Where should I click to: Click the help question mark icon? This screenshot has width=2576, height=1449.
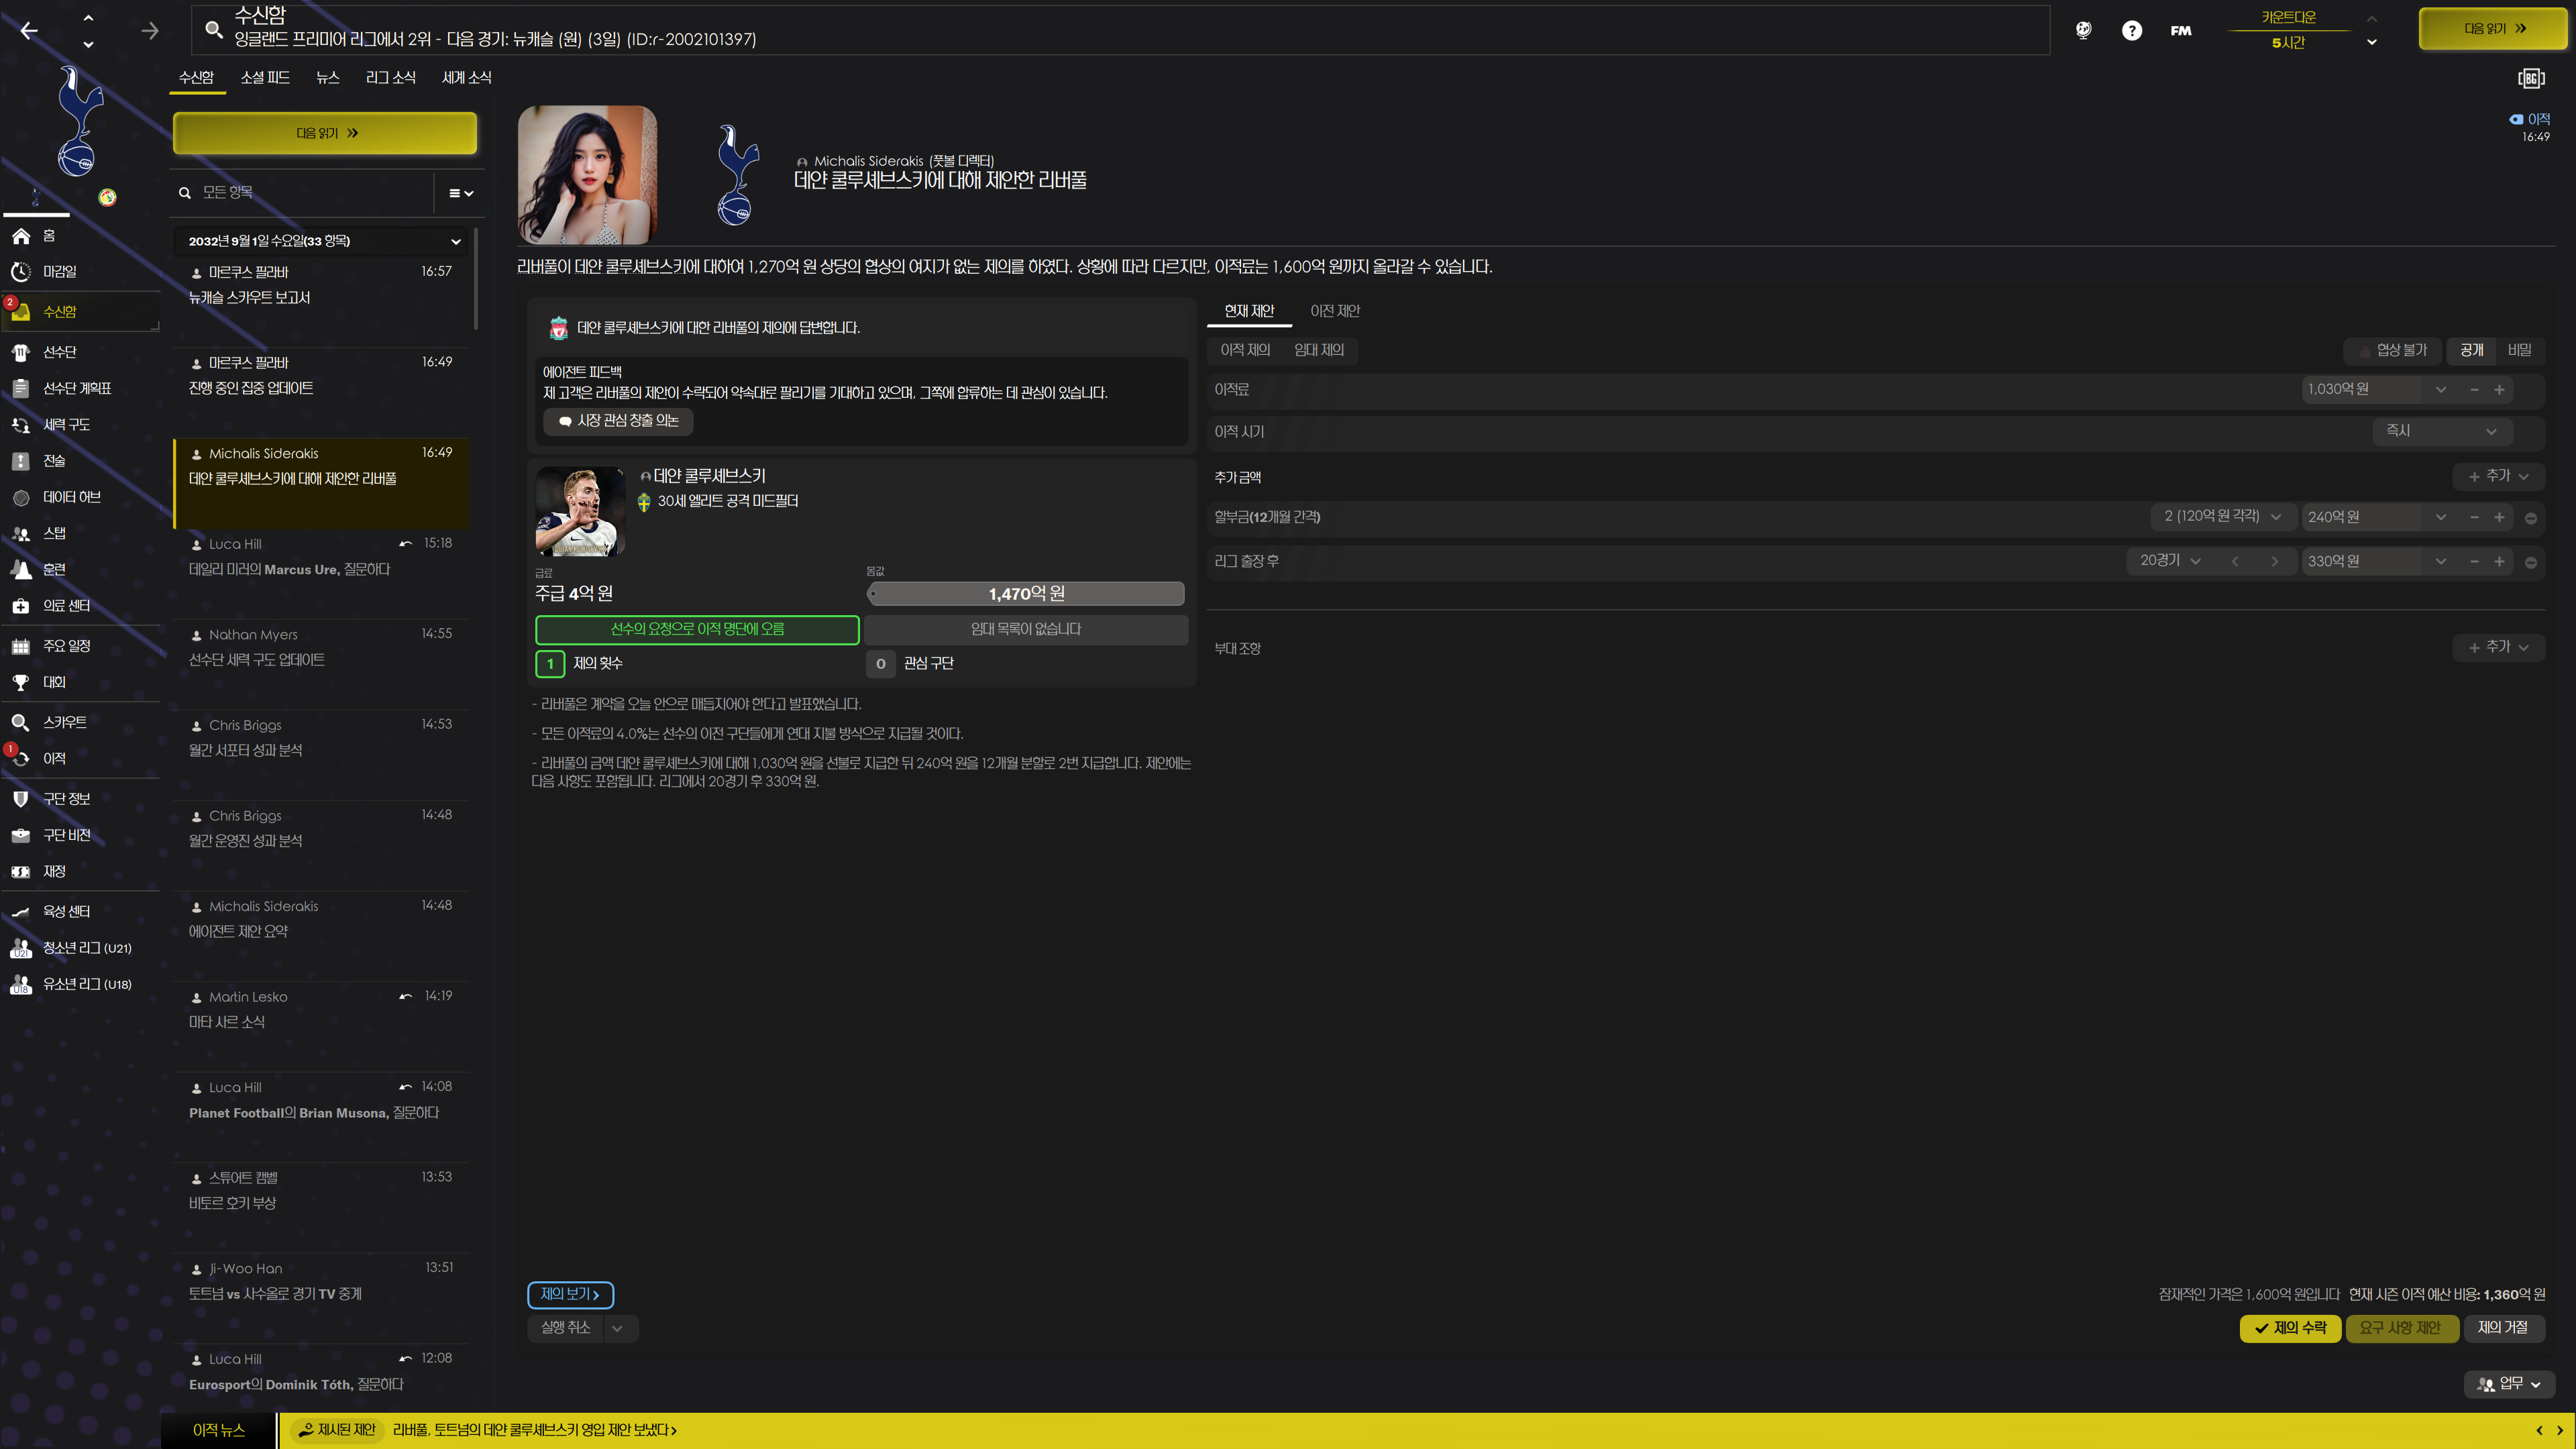point(2132,30)
